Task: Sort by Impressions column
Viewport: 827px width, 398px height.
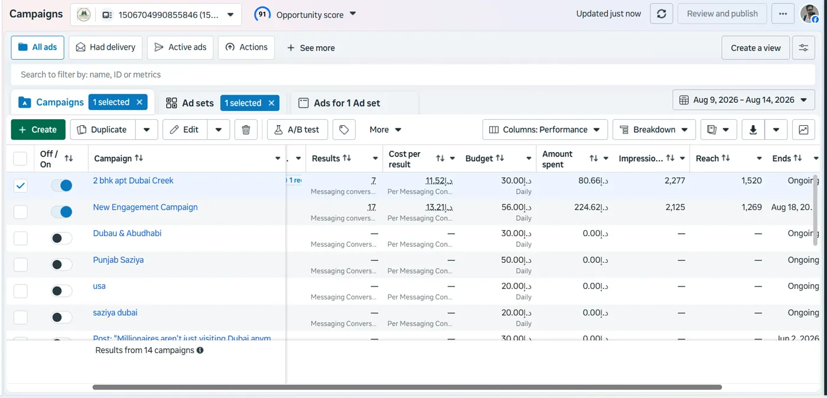Action: [x=670, y=158]
